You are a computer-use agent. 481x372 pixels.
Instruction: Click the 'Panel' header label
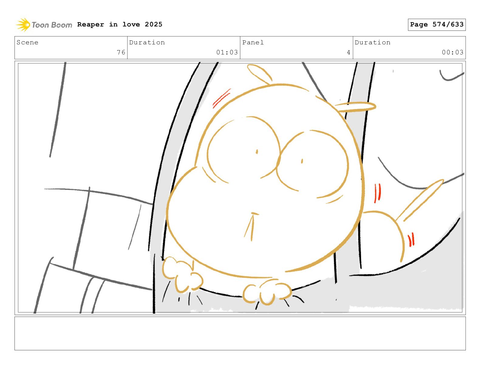click(253, 43)
